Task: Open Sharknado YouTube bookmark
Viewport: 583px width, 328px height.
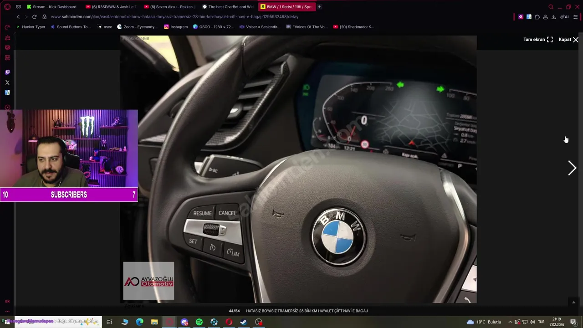Action: tap(353, 27)
